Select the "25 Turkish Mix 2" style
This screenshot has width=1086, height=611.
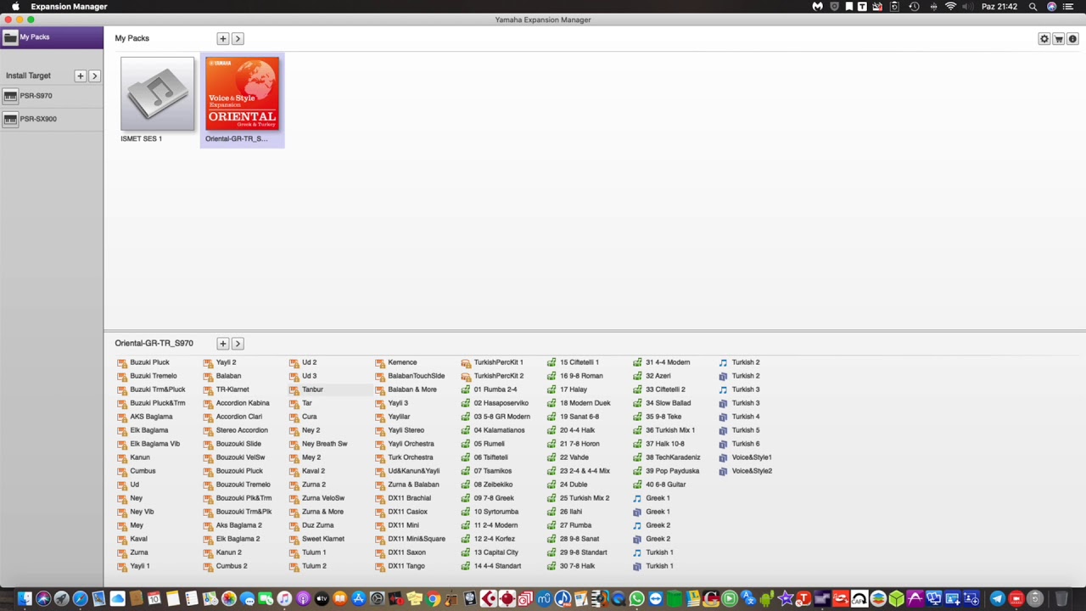(x=585, y=498)
